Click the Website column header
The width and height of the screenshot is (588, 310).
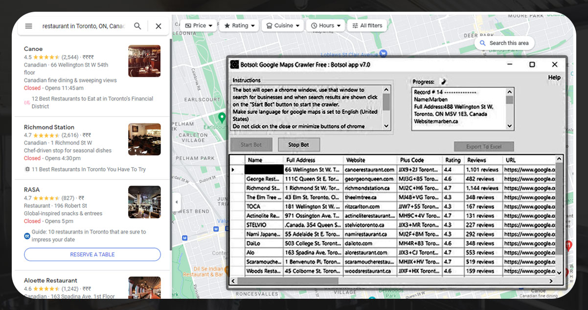point(356,160)
